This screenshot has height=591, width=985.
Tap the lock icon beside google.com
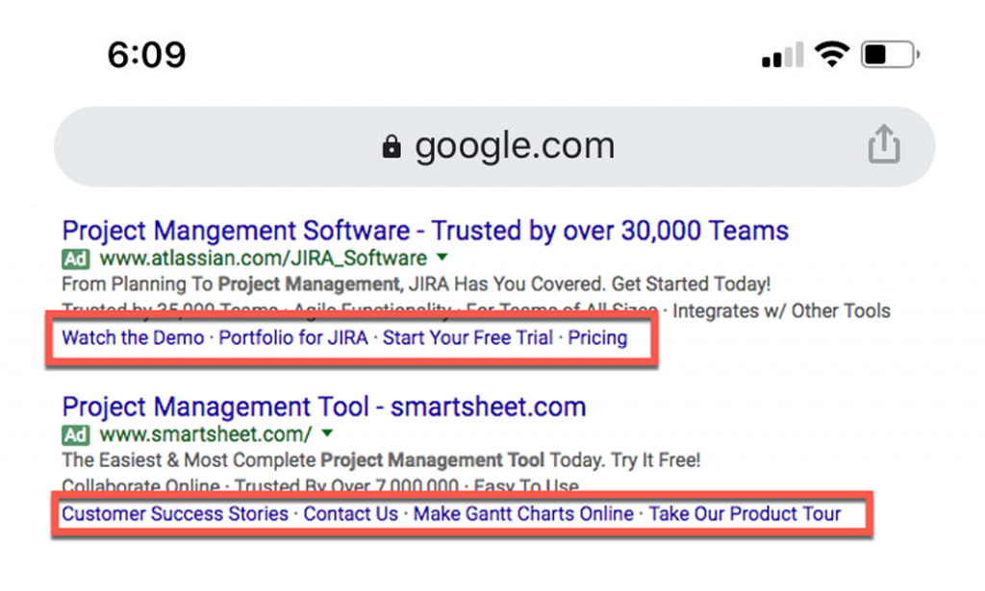point(391,147)
